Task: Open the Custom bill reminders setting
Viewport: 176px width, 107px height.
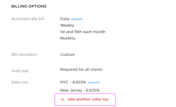Action: point(67,54)
